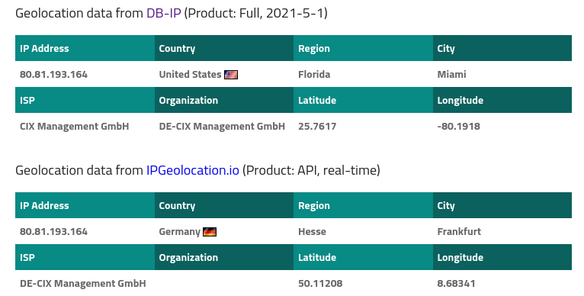Click the CIX Management GmbH ISP value

(75, 127)
